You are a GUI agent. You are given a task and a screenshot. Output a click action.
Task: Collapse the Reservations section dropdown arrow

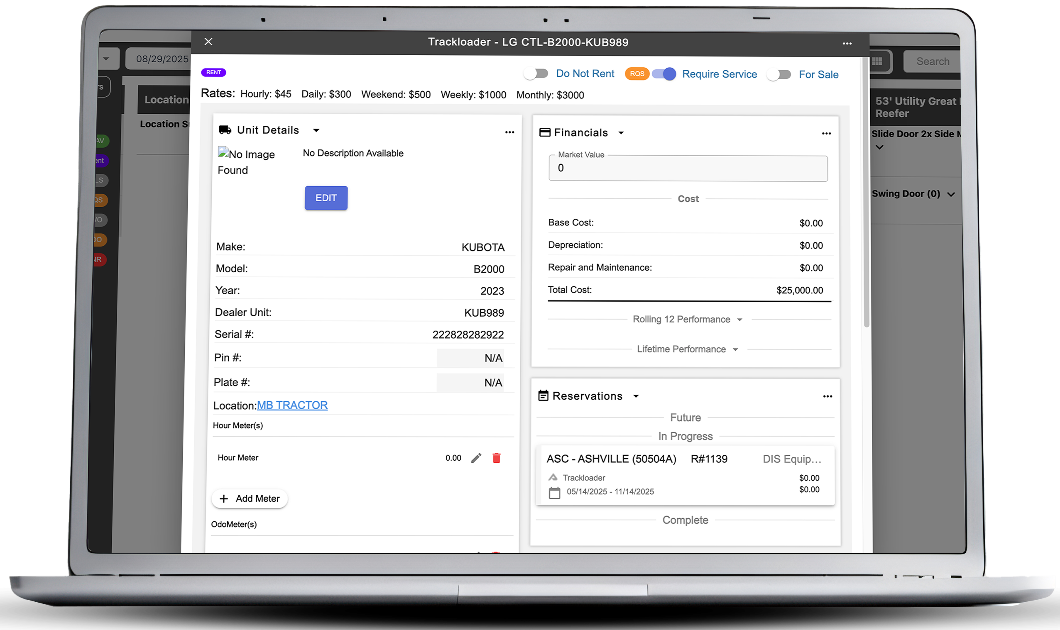(636, 396)
